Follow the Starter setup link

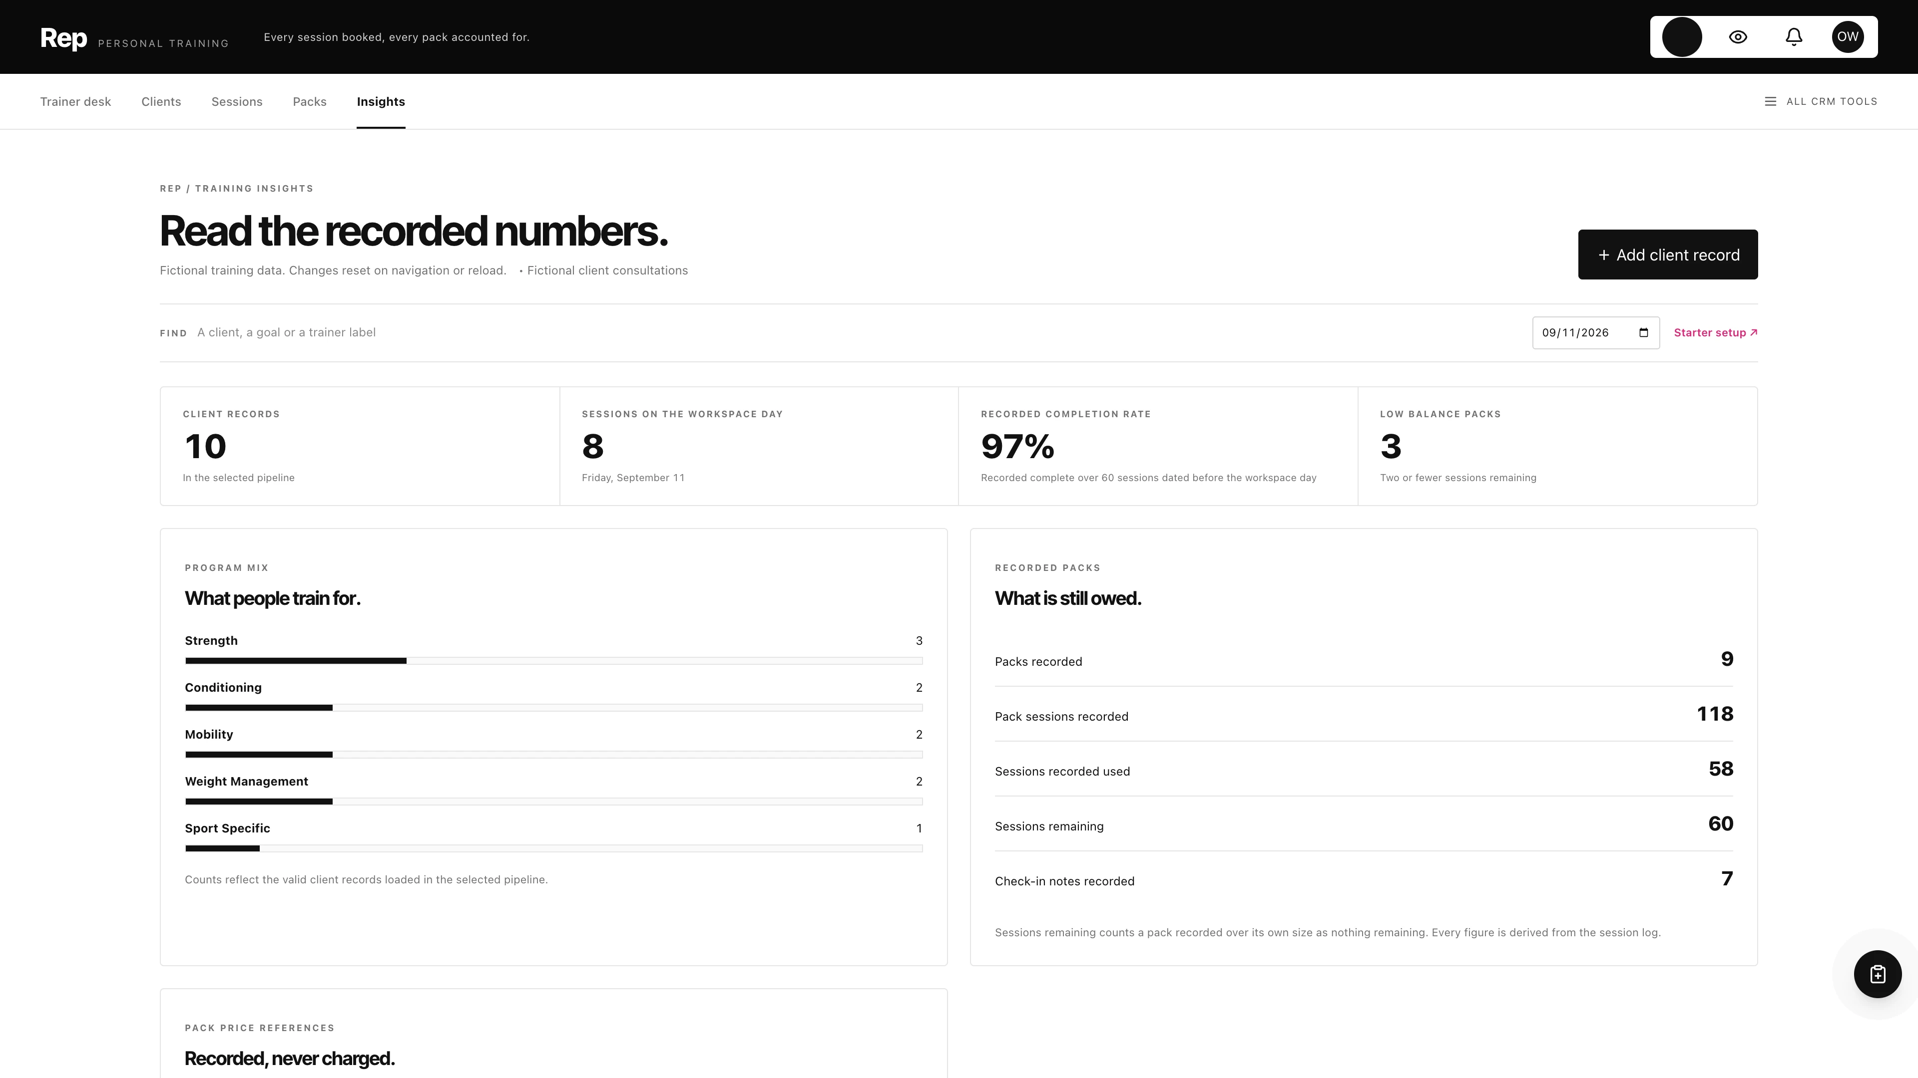pyautogui.click(x=1716, y=332)
